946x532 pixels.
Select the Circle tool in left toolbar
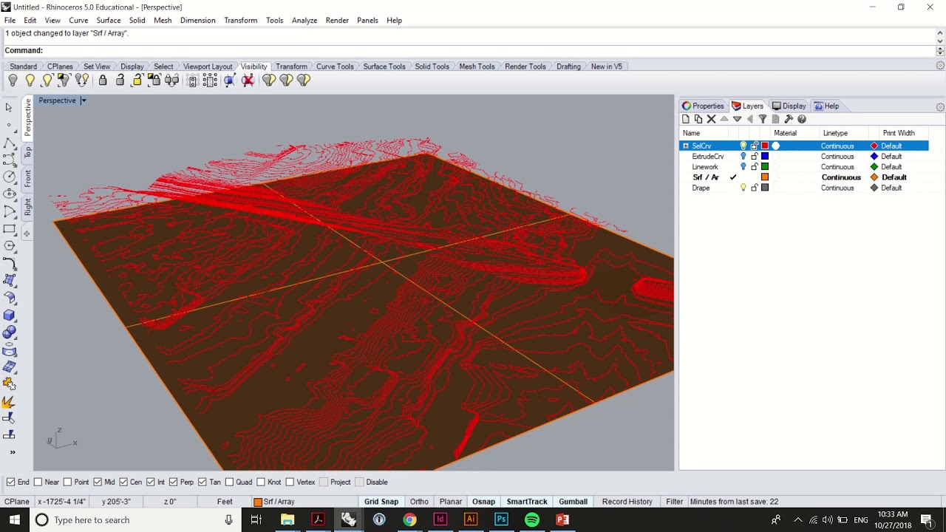(x=10, y=177)
